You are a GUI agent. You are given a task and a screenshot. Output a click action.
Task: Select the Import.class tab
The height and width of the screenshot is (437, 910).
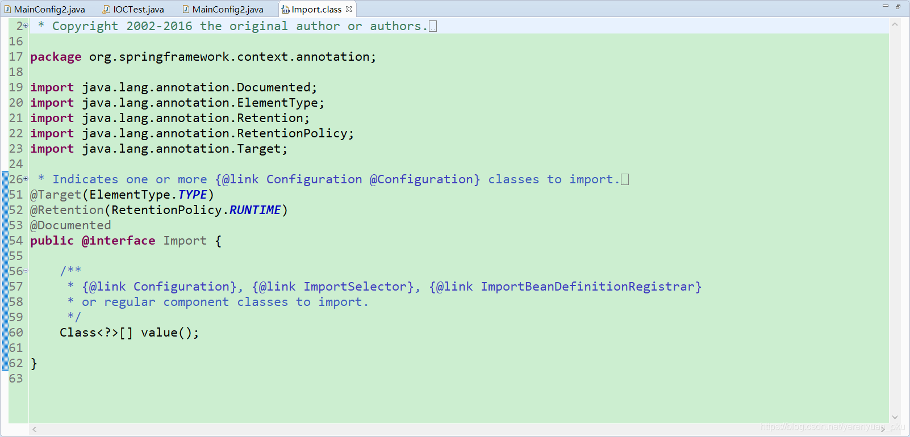[x=316, y=9]
